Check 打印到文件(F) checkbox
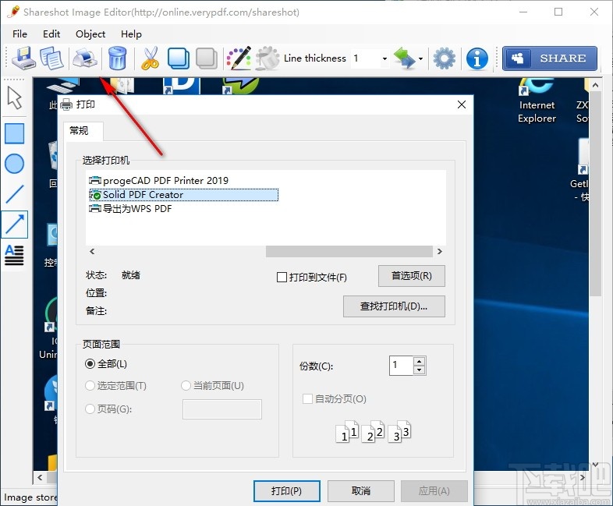The width and height of the screenshot is (613, 506). click(282, 278)
